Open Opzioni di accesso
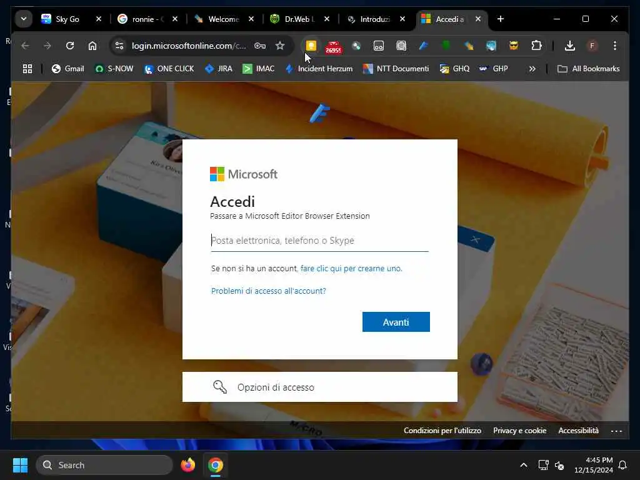640x480 pixels. tap(319, 387)
